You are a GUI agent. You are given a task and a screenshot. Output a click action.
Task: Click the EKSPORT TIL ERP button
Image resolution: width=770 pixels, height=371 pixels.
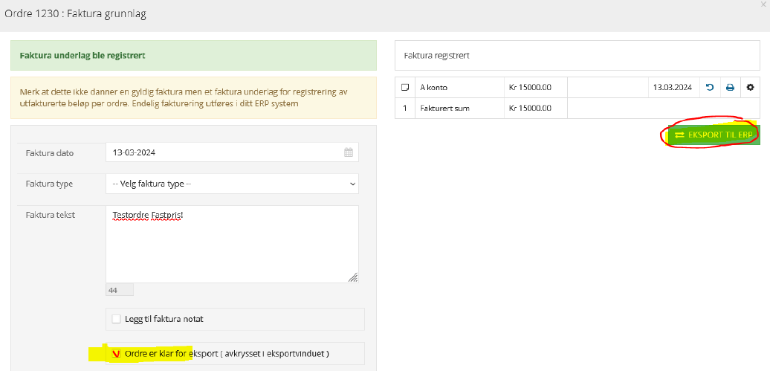[713, 135]
